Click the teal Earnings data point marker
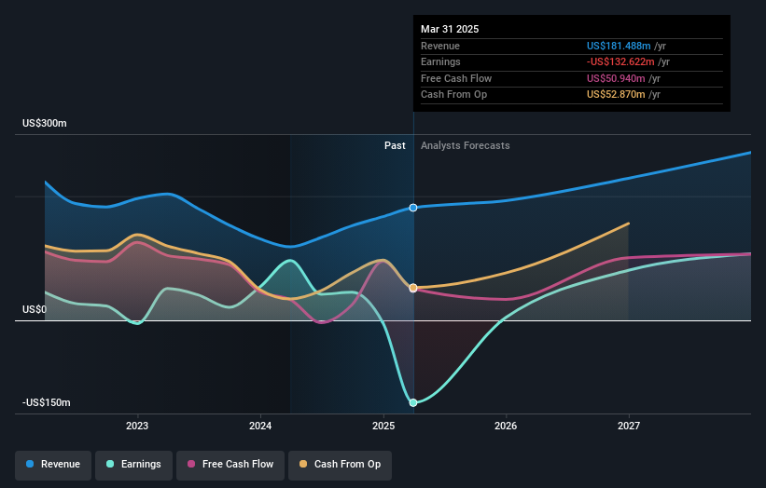Image resolution: width=766 pixels, height=488 pixels. [x=413, y=402]
